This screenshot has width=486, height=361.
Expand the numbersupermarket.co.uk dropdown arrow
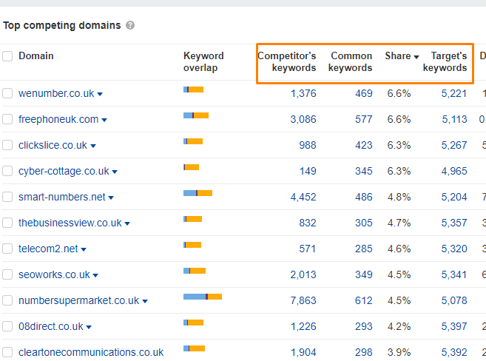coord(145,301)
